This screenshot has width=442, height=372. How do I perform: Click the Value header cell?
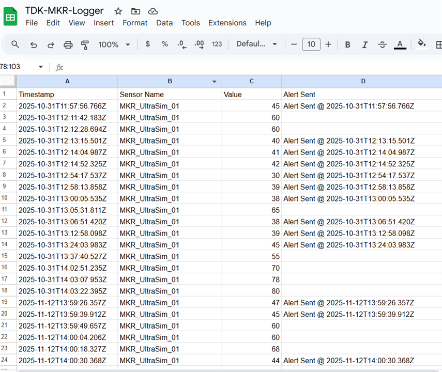click(251, 94)
